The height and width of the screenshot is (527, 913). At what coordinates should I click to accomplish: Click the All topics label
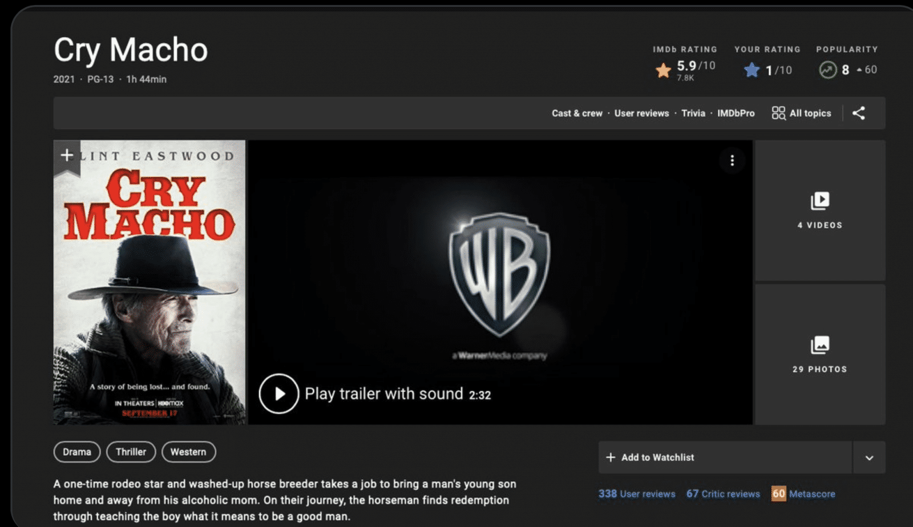point(810,113)
